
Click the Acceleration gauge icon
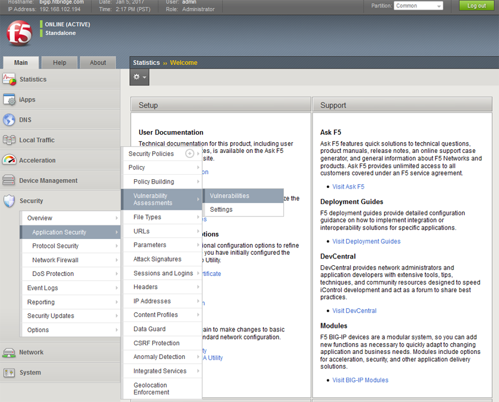pyautogui.click(x=9, y=160)
